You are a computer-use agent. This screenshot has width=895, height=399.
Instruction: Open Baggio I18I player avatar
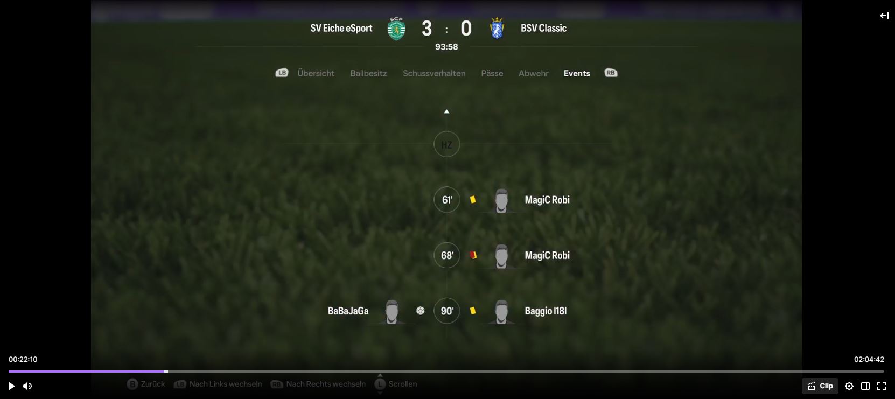pyautogui.click(x=501, y=311)
